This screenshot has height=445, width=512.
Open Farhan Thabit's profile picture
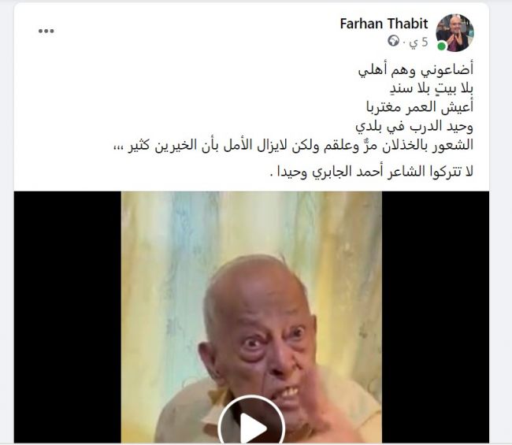click(x=454, y=32)
